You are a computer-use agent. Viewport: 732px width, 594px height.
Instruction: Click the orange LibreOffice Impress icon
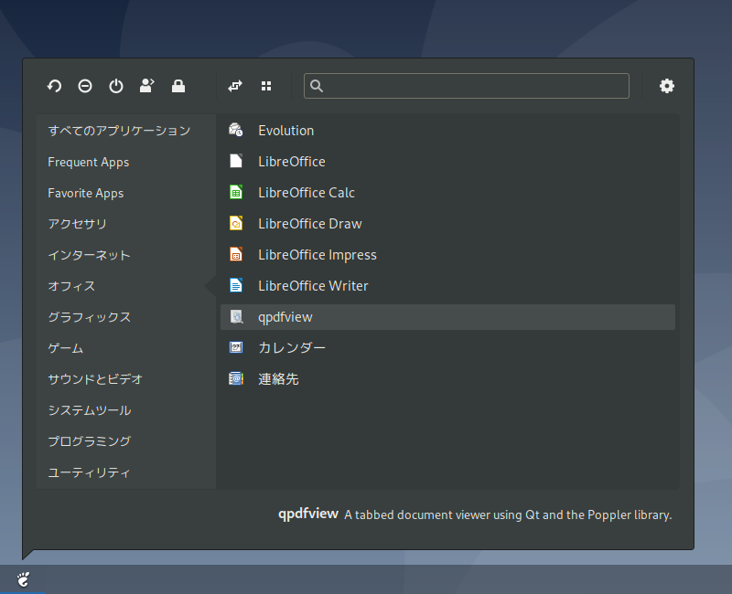coord(236,255)
